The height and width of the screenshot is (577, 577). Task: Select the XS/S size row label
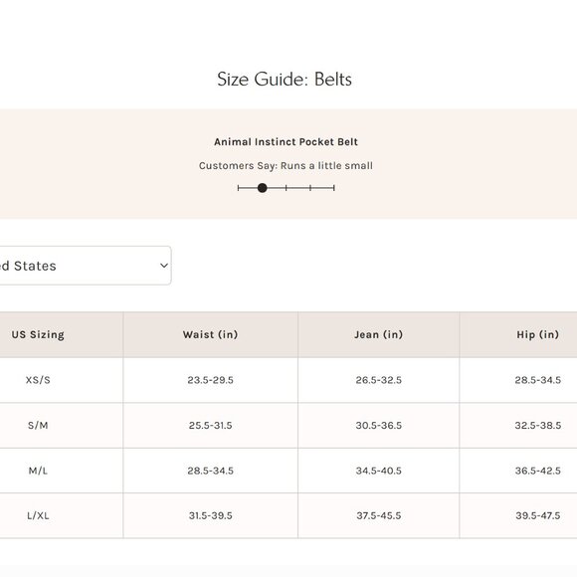tap(38, 380)
